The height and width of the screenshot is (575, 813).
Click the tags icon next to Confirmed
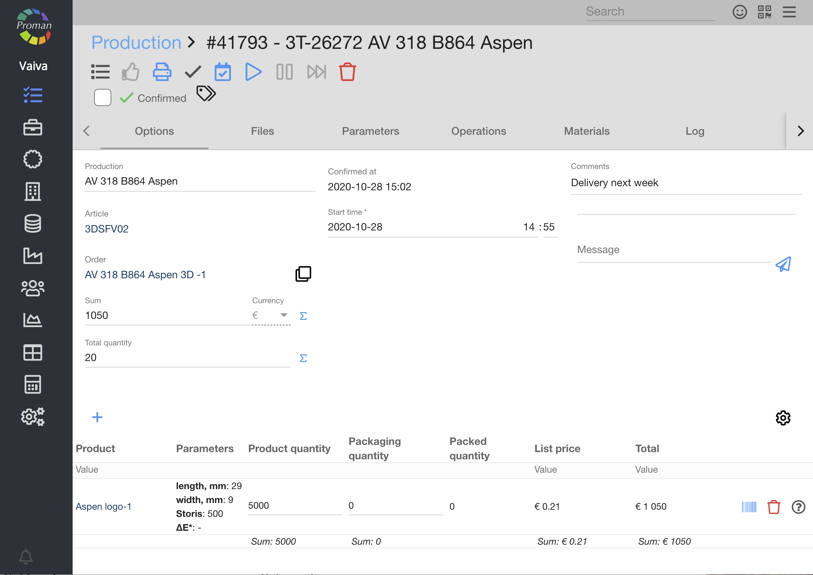(206, 94)
